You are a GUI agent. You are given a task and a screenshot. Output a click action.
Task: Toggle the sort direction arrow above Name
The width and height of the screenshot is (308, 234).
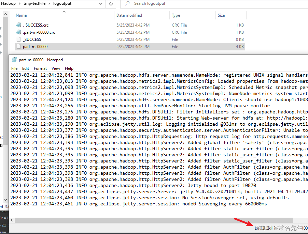pos(64,12)
